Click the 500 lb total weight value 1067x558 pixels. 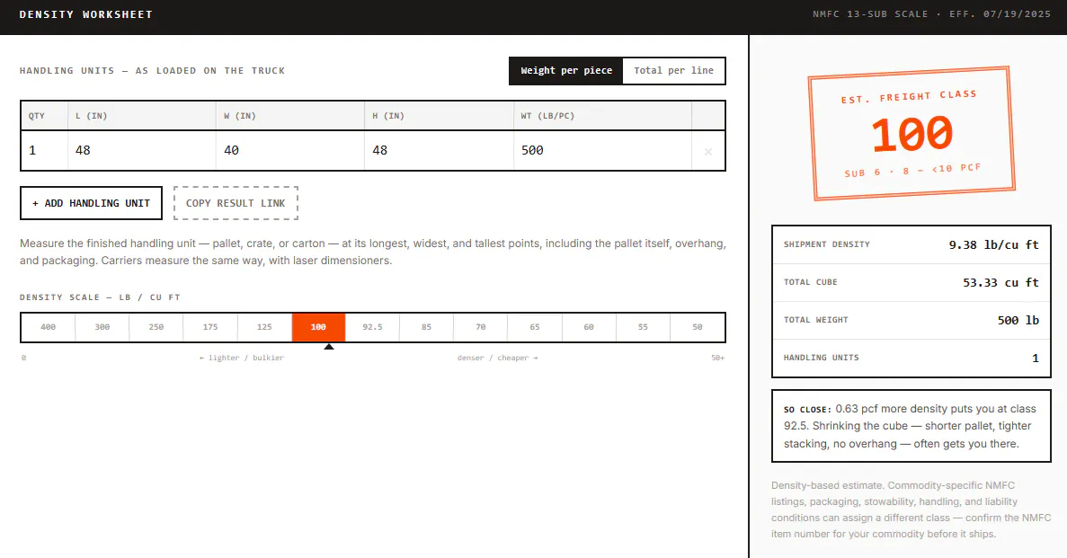pyautogui.click(x=1018, y=321)
